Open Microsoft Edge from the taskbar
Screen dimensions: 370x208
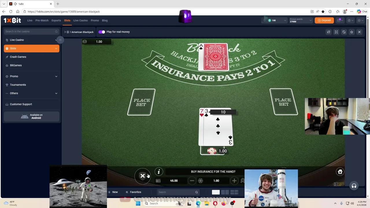click(198, 203)
